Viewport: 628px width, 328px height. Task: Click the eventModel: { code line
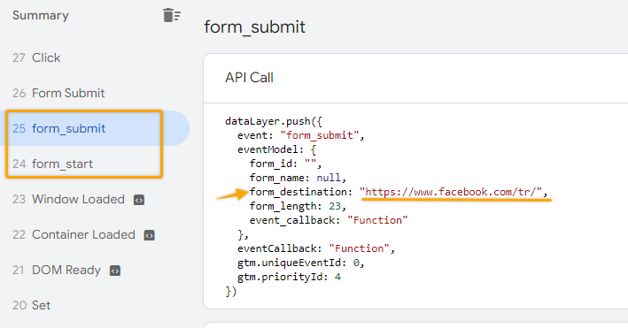276,149
